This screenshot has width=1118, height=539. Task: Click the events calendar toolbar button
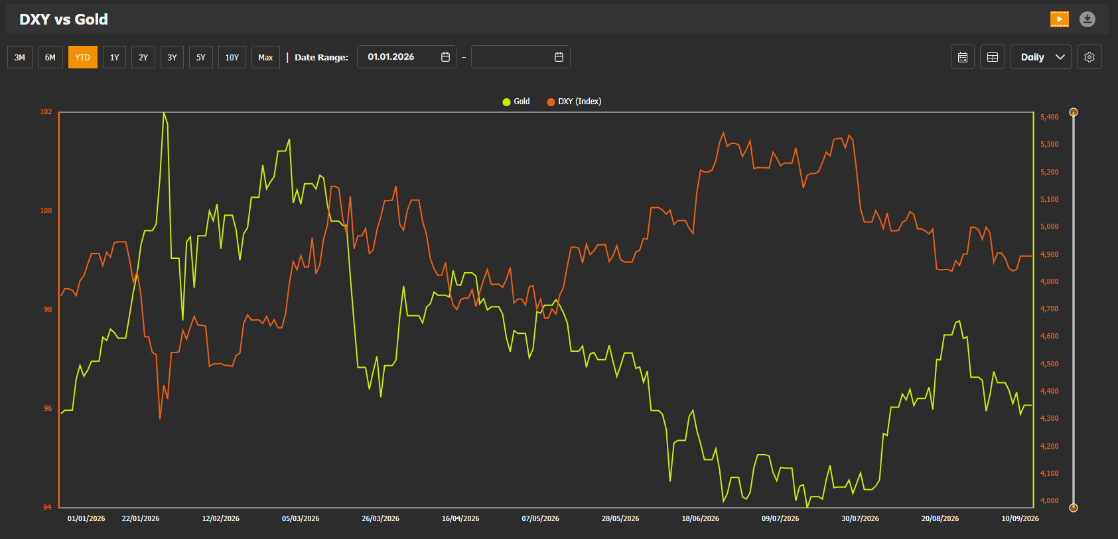coord(963,57)
